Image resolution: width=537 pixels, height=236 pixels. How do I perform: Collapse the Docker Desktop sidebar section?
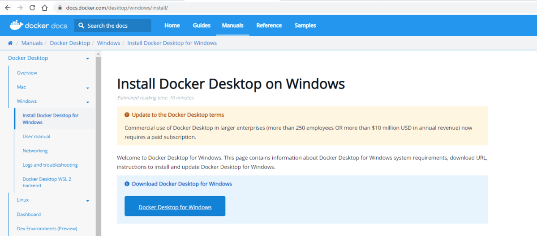88,59
